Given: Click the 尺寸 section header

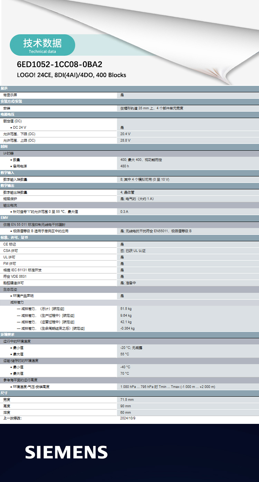Looking at the screenshot, I should pos(129,393).
